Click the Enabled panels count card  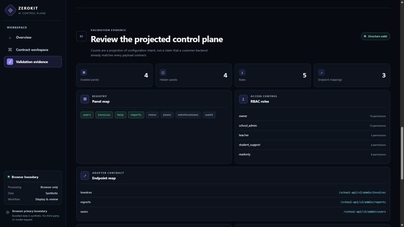coord(114,75)
